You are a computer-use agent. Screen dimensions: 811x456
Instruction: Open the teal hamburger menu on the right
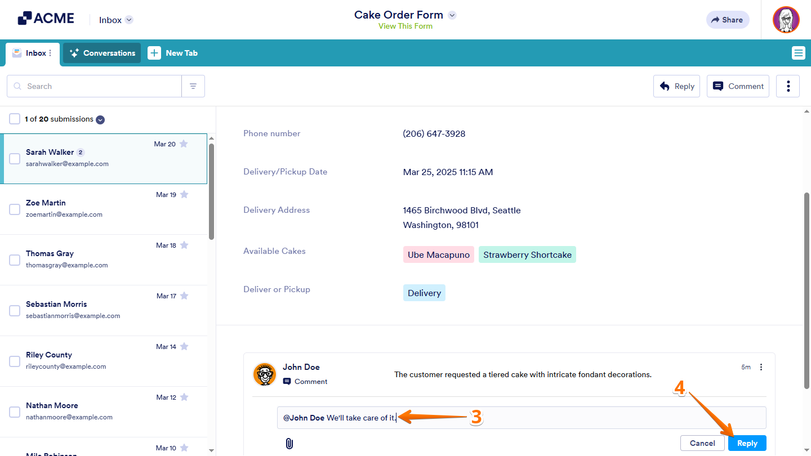[x=798, y=53]
